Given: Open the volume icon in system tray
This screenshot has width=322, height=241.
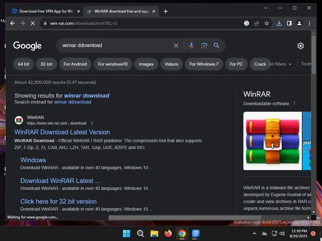Looking at the screenshot, I should coord(282,233).
